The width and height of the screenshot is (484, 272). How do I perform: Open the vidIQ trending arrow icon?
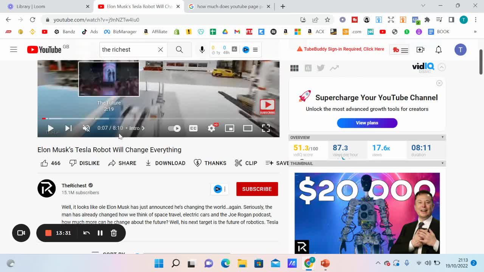334,68
